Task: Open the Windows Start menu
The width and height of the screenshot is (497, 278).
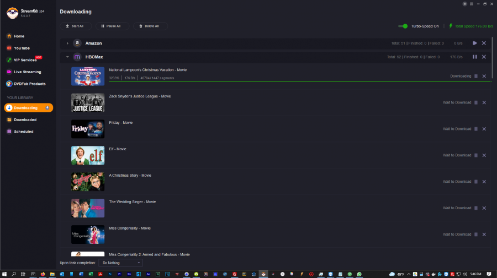Action: click(x=4, y=274)
